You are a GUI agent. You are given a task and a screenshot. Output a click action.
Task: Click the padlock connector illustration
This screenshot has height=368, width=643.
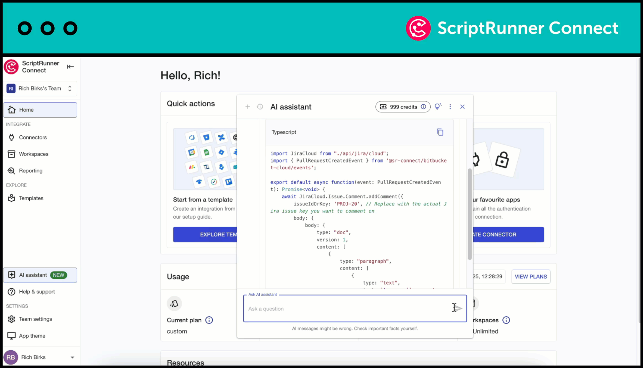502,159
